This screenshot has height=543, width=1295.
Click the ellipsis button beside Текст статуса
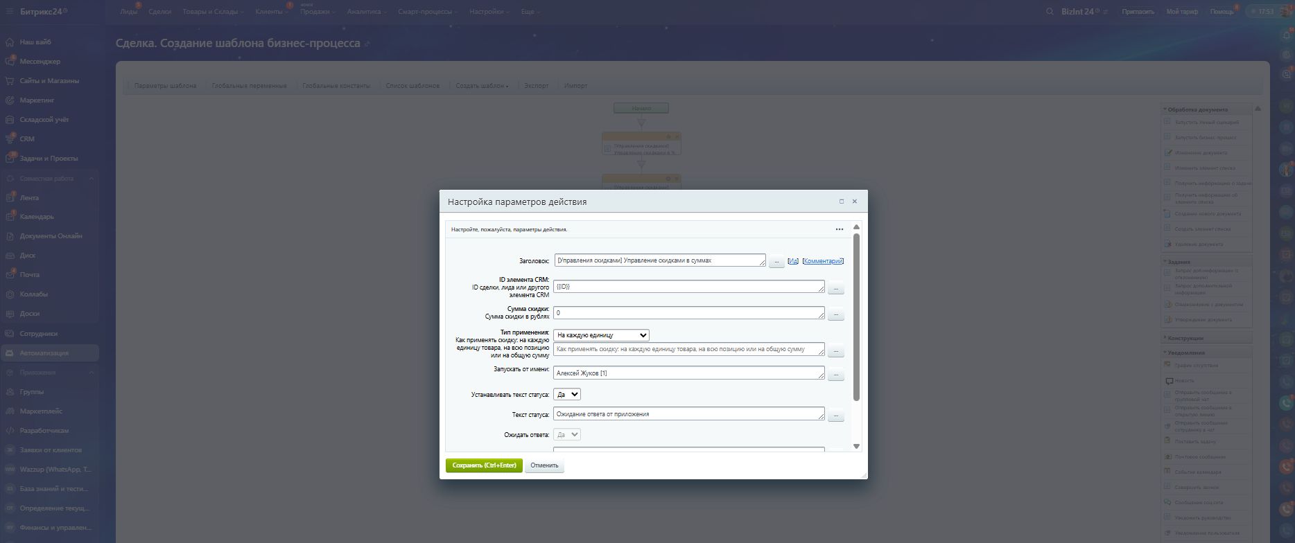836,416
